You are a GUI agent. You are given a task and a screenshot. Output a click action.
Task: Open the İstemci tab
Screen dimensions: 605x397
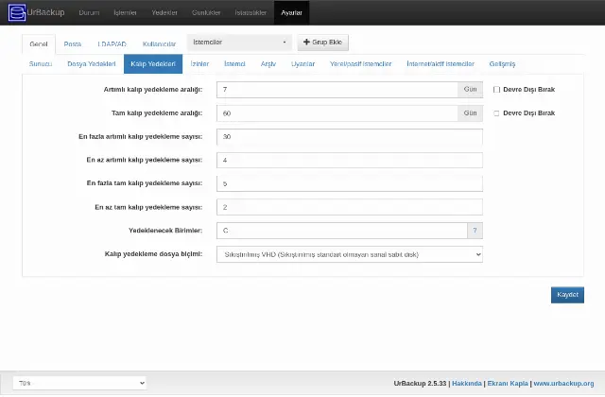(234, 64)
